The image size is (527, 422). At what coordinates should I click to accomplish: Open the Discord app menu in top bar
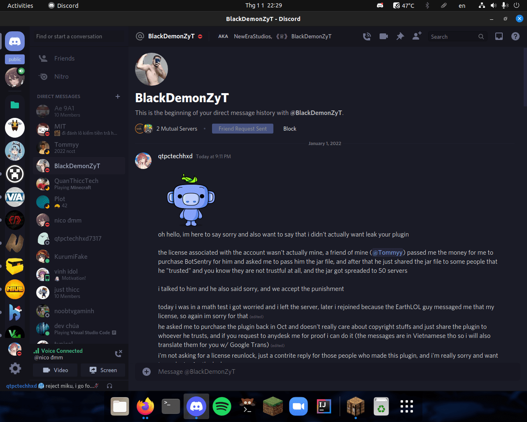click(x=63, y=5)
